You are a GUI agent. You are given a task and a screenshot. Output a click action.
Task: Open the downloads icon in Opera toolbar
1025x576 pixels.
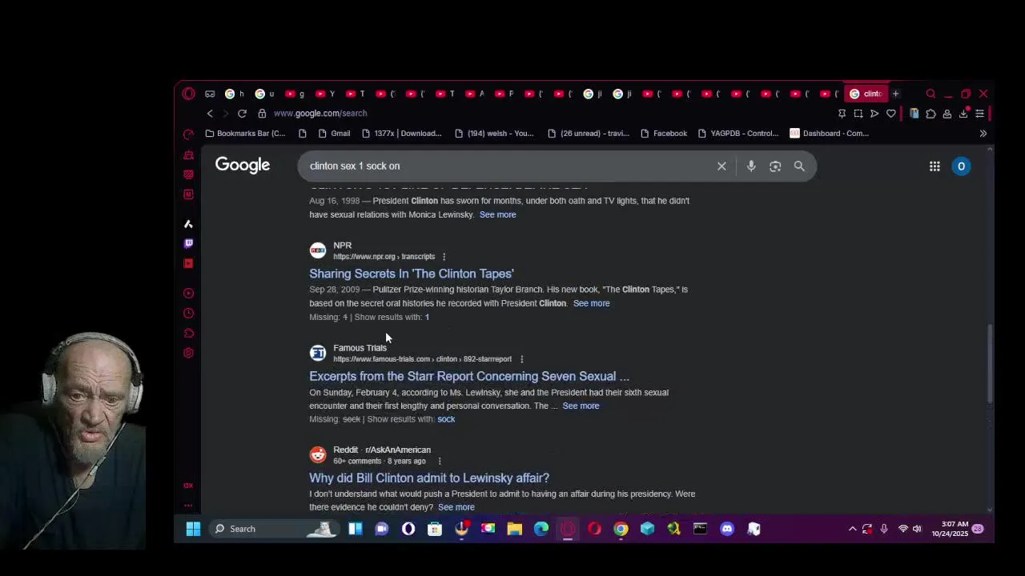963,114
